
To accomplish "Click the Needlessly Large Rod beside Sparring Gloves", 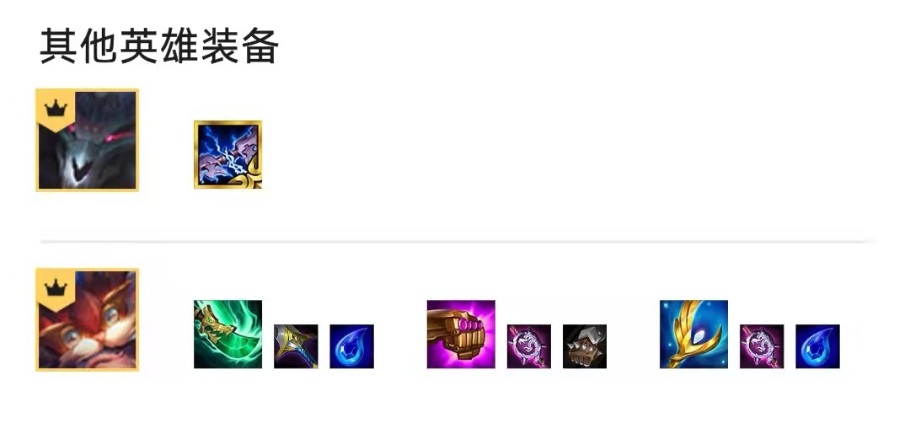I will pos(529,346).
